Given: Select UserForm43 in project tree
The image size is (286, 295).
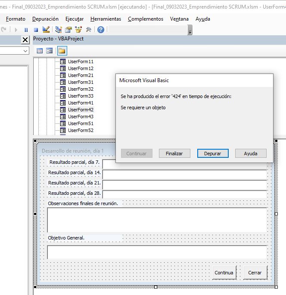Looking at the screenshot, I should 81,117.
